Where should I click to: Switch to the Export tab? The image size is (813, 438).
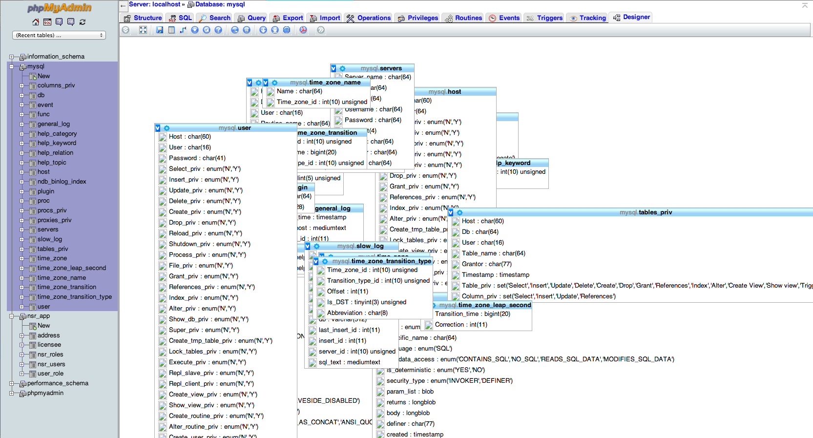coord(288,18)
